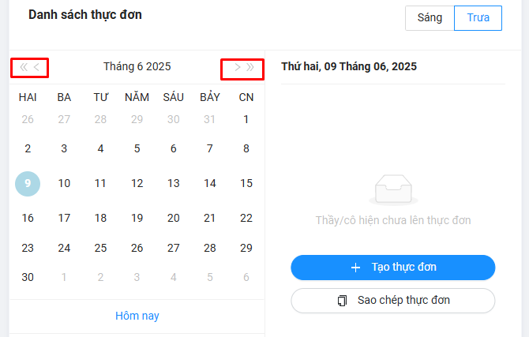Image resolution: width=529 pixels, height=337 pixels.
Task: Select the Sáng meal toggle
Action: (x=430, y=18)
